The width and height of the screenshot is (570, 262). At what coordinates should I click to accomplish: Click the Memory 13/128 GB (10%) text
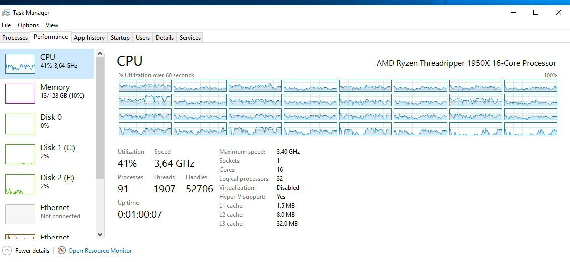[62, 96]
